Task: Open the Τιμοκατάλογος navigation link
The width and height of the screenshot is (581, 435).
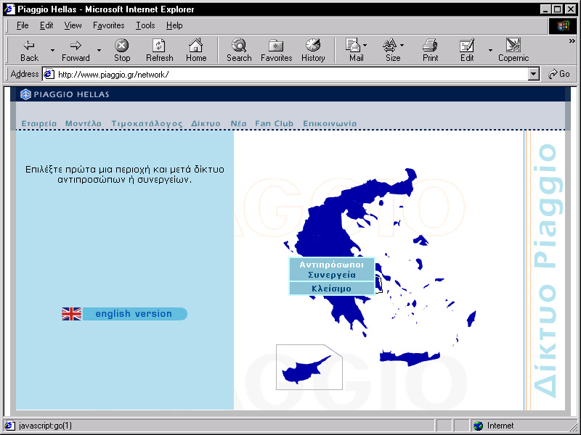Action: 147,123
